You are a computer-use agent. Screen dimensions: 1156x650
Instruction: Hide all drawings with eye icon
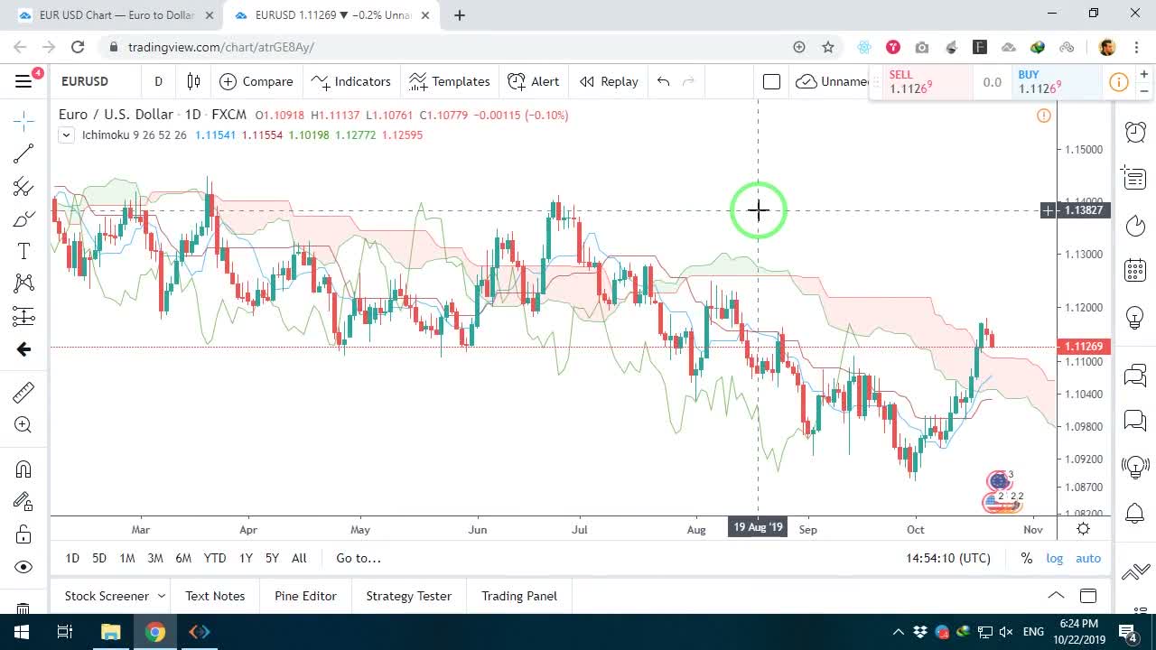[23, 567]
